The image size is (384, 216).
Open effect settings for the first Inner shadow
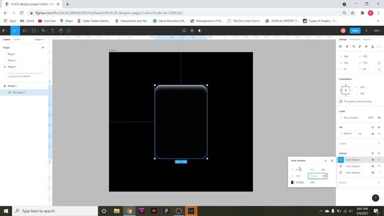tap(341, 160)
